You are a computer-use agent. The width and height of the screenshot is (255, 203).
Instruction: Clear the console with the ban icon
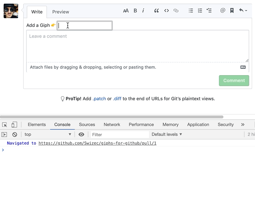15,134
